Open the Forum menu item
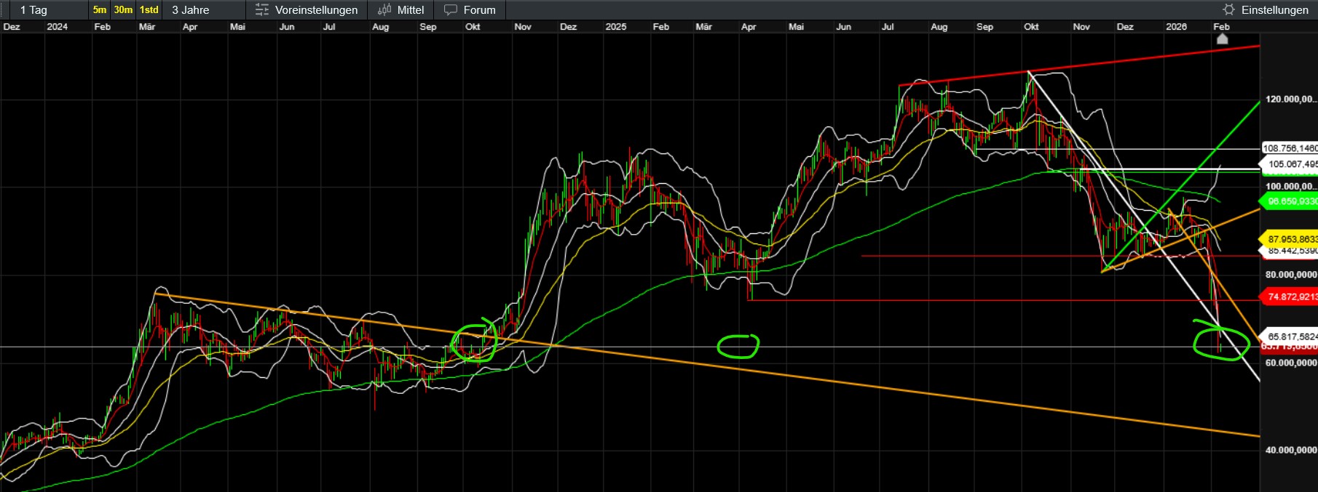This screenshot has width=1318, height=492. click(479, 10)
